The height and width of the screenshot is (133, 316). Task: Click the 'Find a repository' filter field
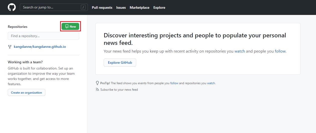tap(43, 36)
